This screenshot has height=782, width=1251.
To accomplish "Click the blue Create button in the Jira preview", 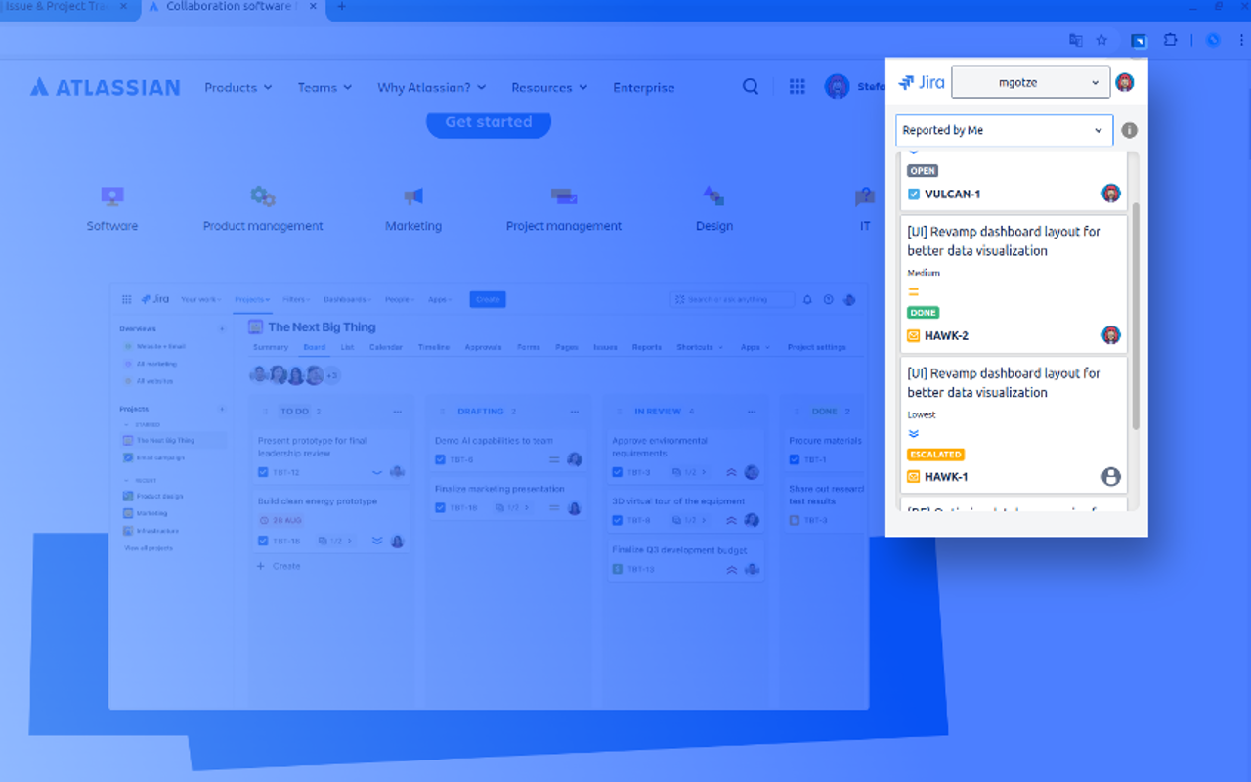I will coord(488,299).
